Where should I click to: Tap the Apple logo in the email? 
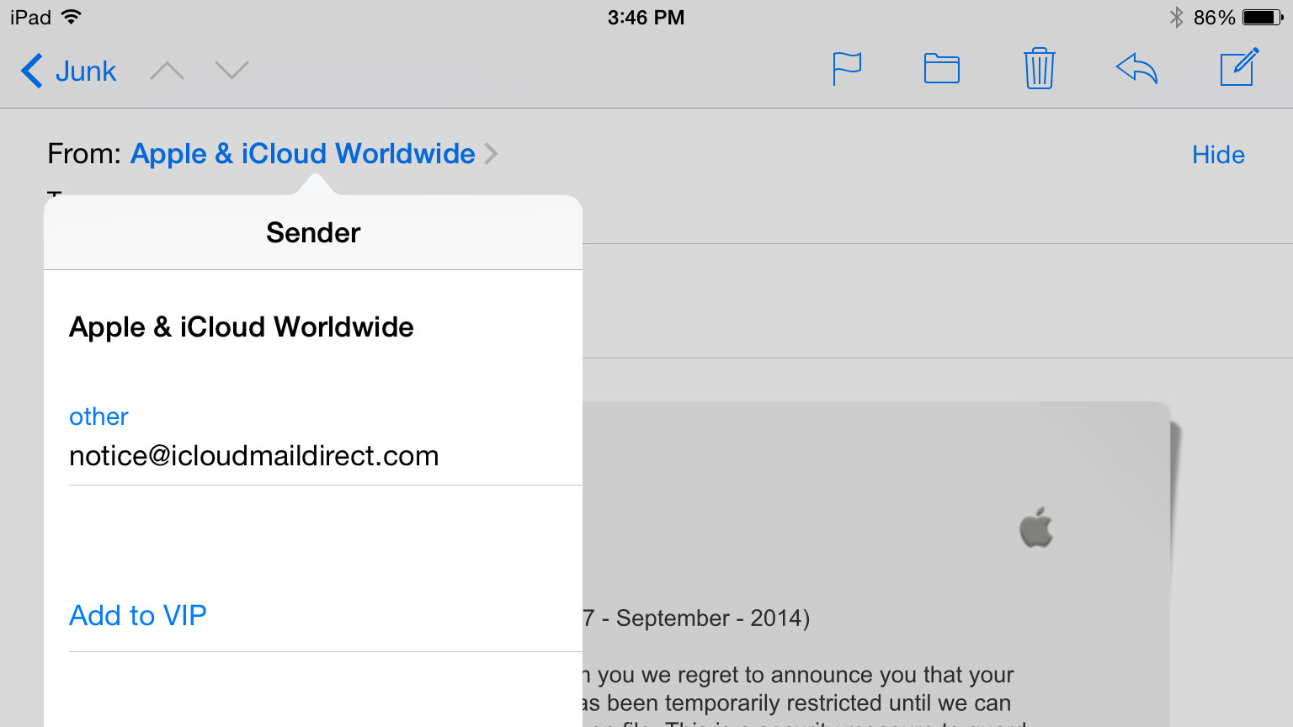click(x=1036, y=528)
